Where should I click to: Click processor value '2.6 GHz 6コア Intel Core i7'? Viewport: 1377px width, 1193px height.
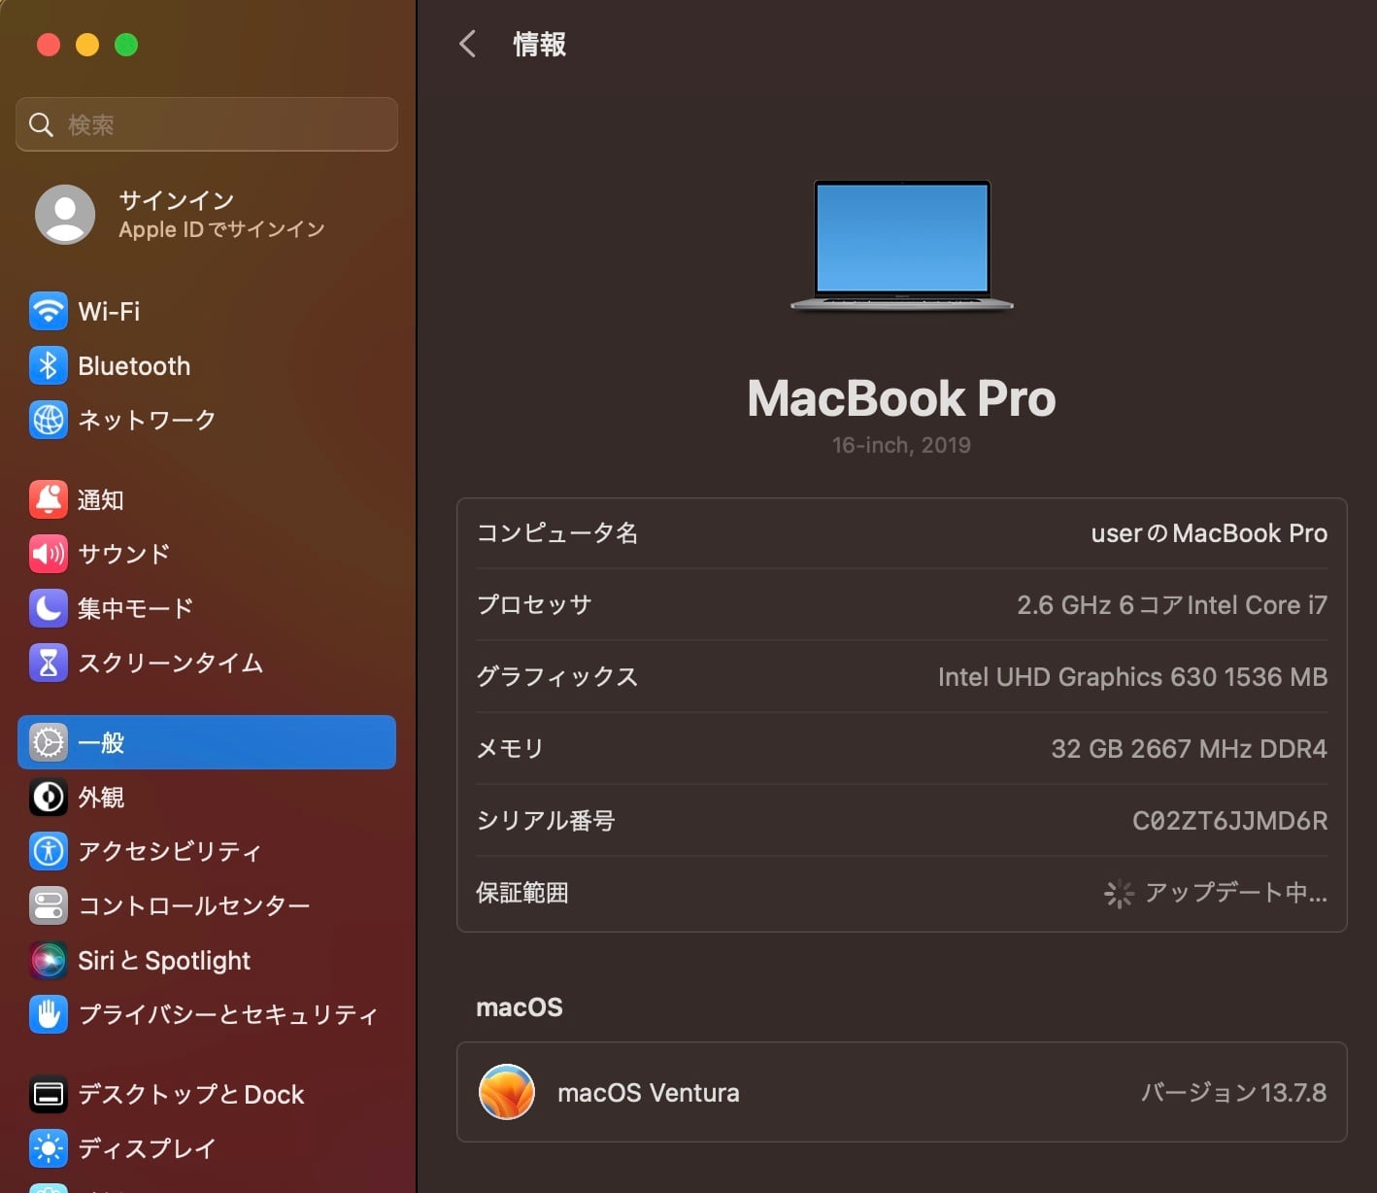1172,605
